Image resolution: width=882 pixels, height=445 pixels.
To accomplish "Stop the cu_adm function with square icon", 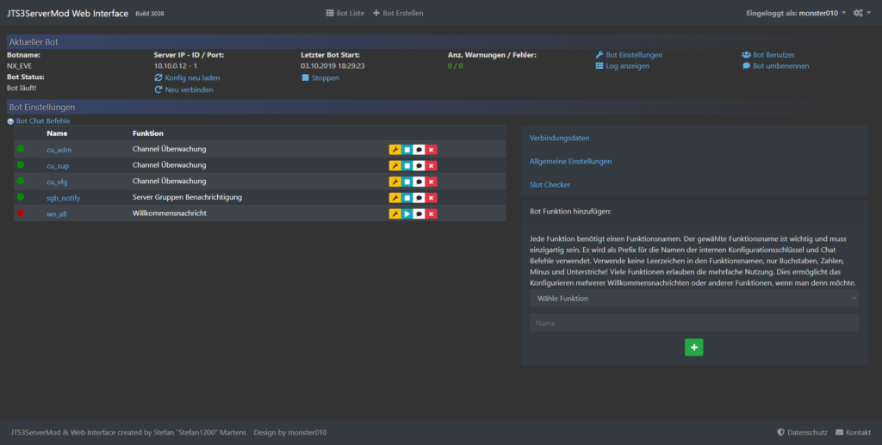I will tap(407, 149).
